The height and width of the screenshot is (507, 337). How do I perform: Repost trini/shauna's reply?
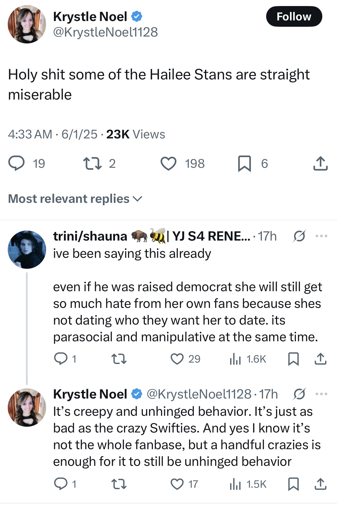(x=119, y=359)
